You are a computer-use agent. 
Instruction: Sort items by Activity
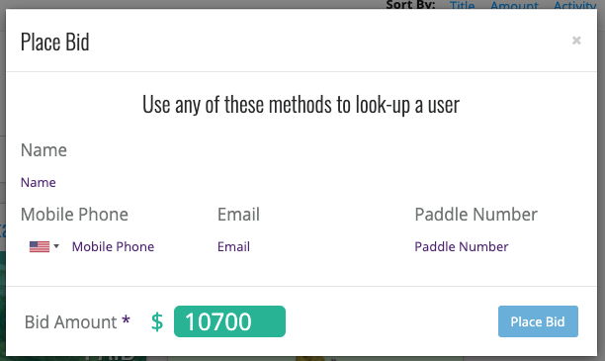click(x=575, y=5)
